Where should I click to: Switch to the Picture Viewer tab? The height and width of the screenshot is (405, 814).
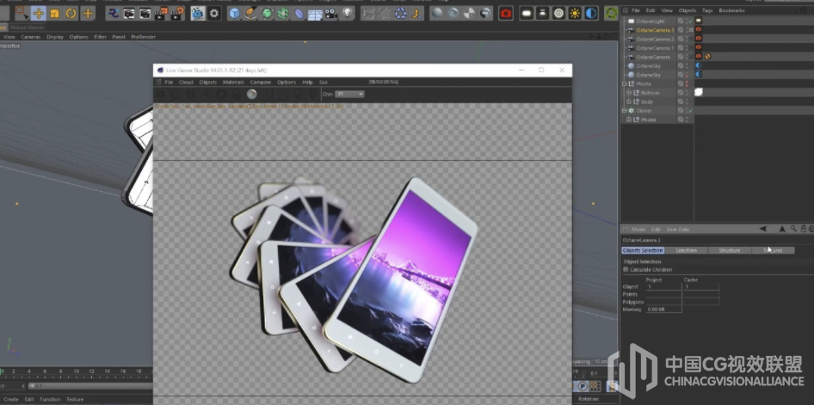click(28, 28)
